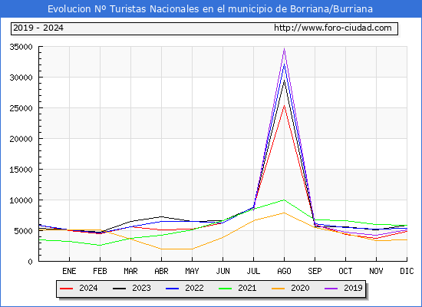This screenshot has width=422, height=307.
Task: Click the orange 2020 legend swatch
Action: click(x=279, y=289)
